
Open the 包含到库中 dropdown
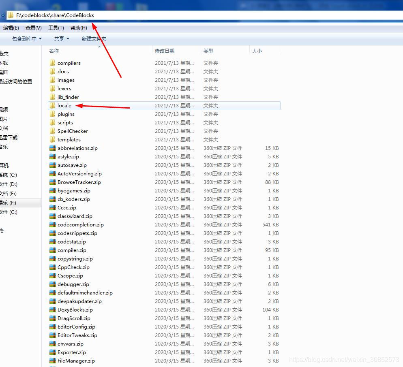click(x=27, y=39)
